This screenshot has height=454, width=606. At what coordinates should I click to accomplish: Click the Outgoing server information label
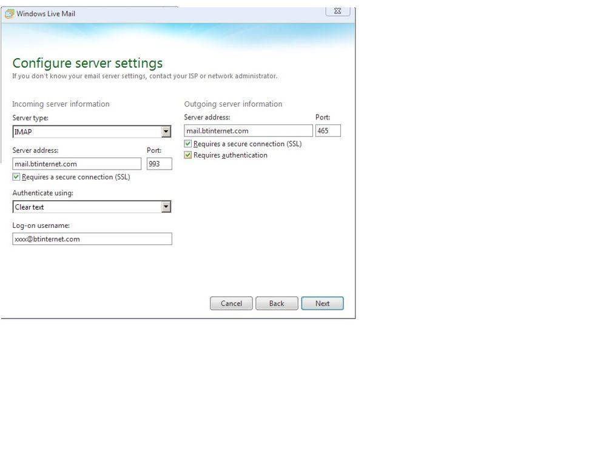pos(233,104)
